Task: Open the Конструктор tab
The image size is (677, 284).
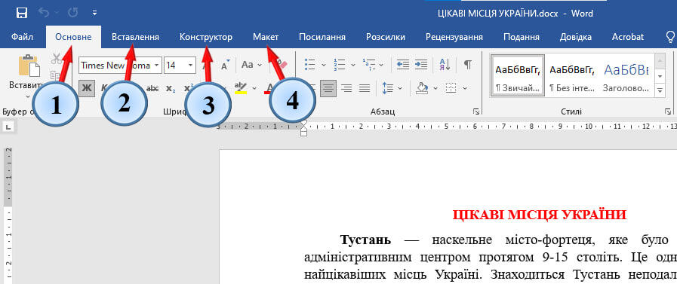Action: (x=206, y=37)
